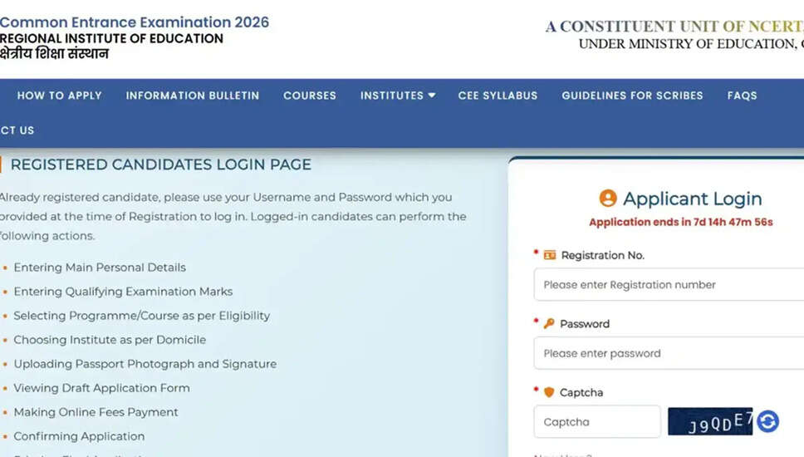Click into the Captcha text box

point(597,421)
